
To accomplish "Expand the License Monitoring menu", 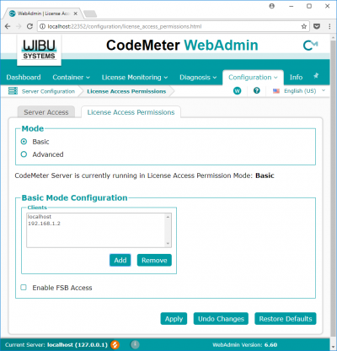I will click(x=135, y=78).
